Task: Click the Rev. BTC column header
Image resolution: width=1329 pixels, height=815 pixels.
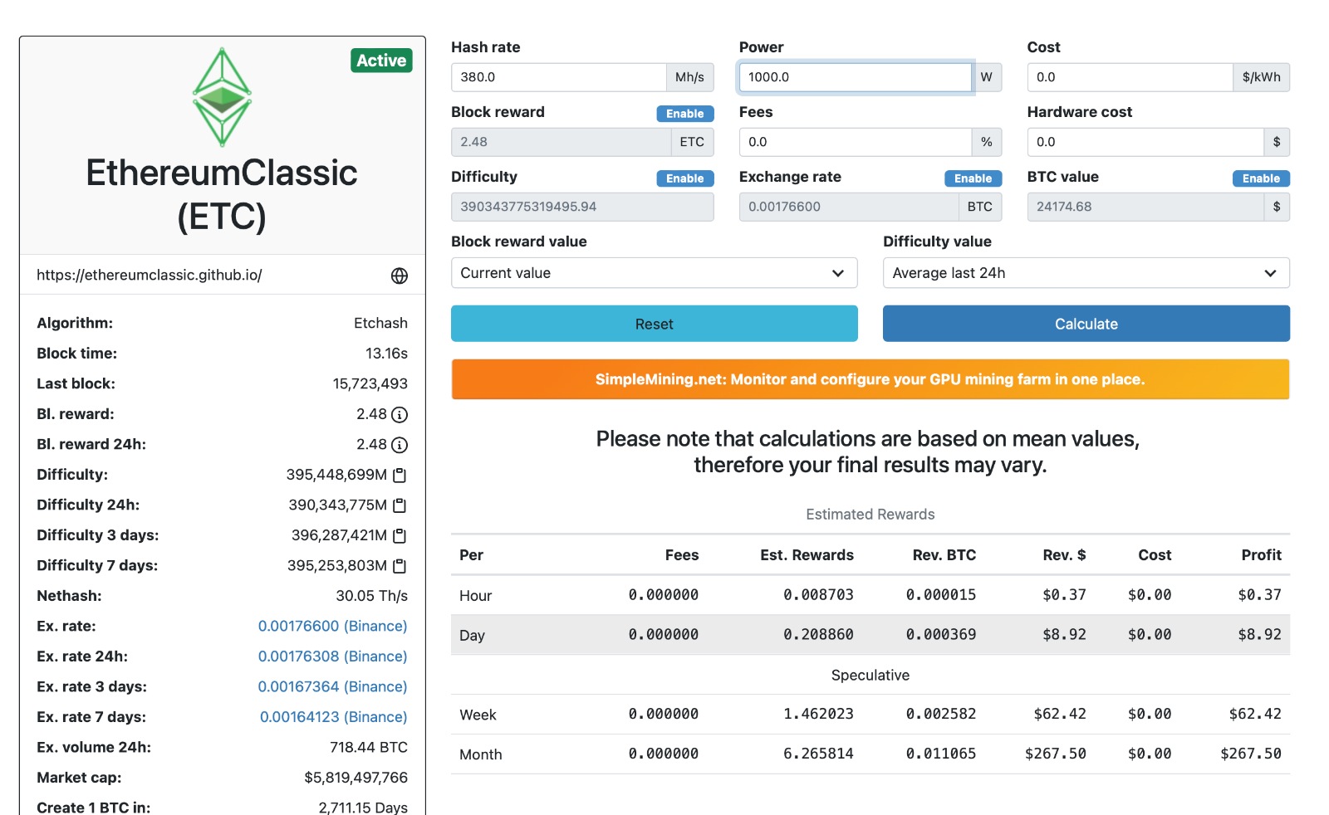Action: [944, 555]
